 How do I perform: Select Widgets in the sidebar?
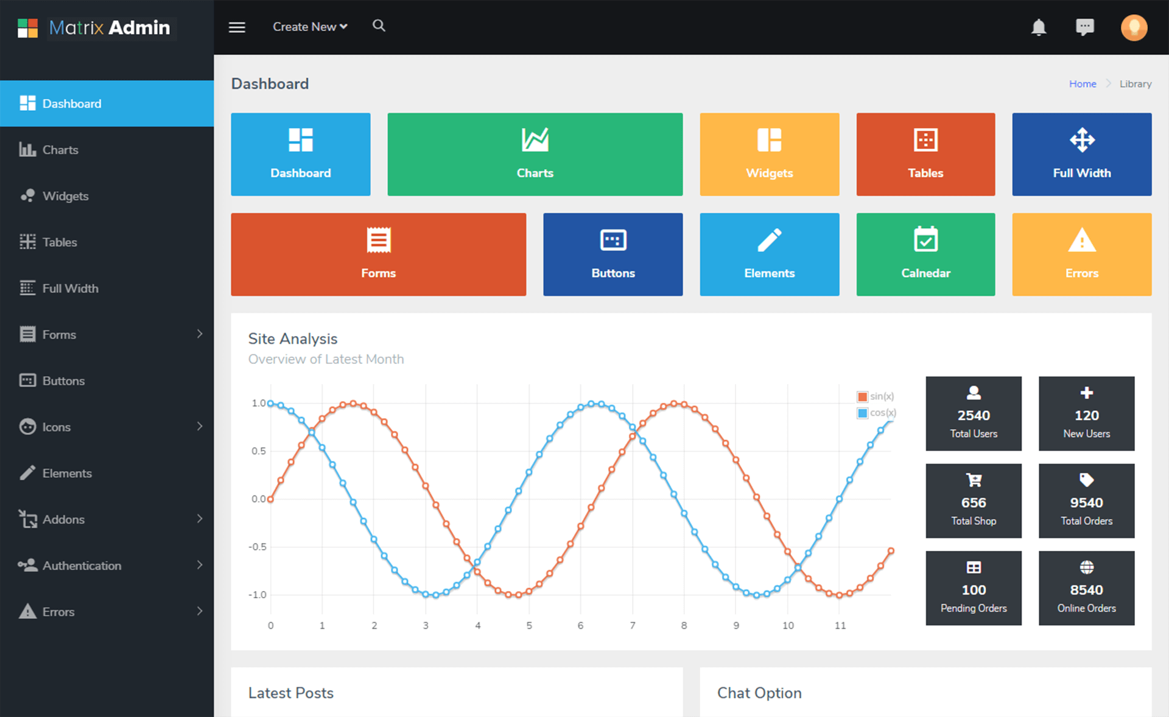65,196
